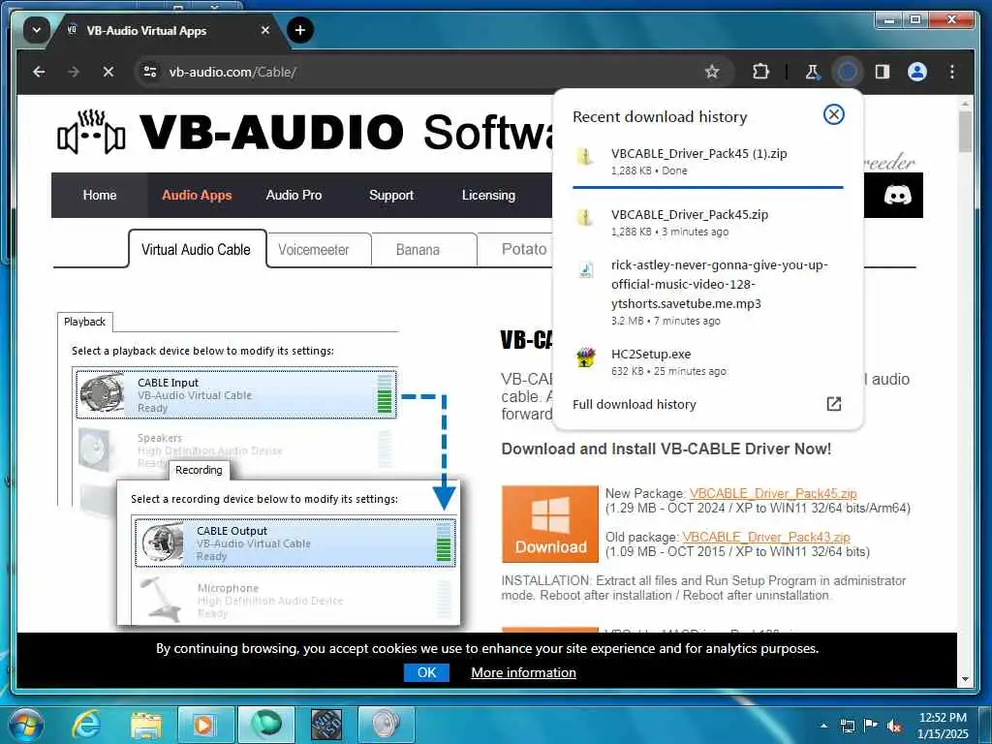Go back using the browser back arrow
The height and width of the screenshot is (744, 992).
click(39, 72)
